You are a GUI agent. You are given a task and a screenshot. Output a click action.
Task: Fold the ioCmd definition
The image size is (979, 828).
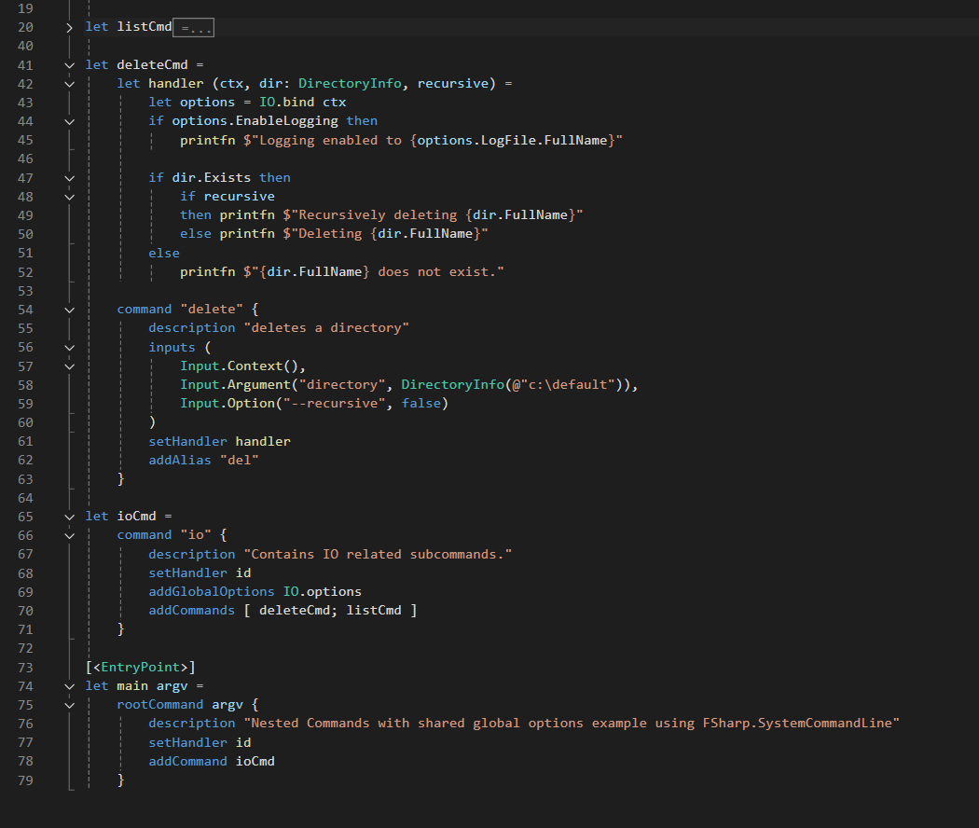click(69, 517)
